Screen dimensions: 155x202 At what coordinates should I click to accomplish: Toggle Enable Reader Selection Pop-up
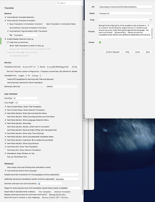point(6,39)
